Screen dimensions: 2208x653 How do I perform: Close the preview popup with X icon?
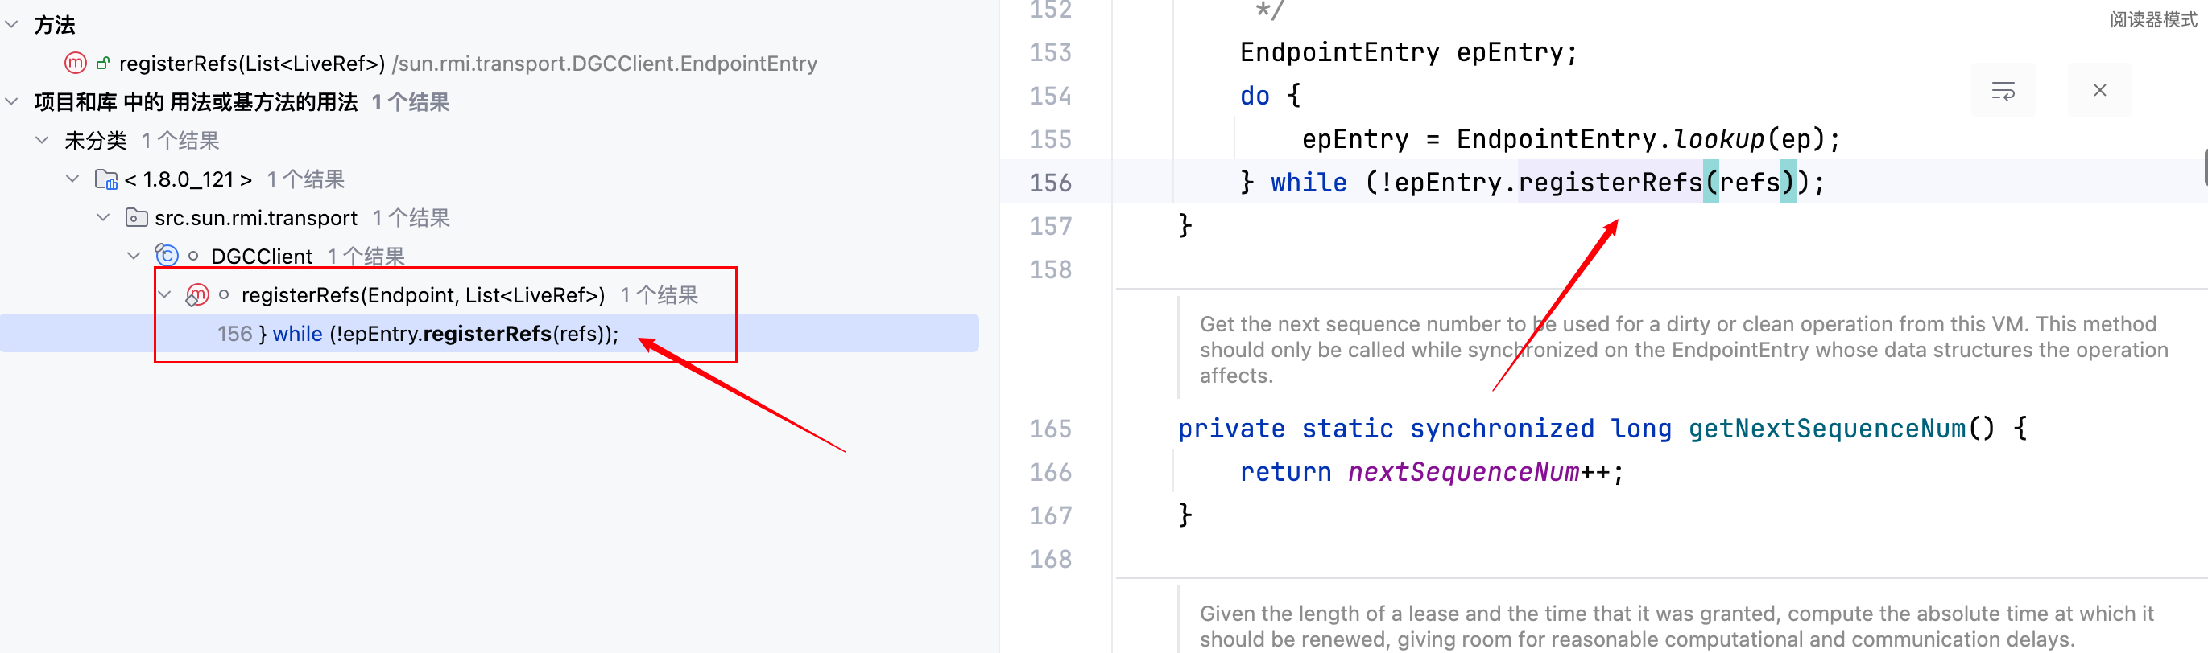point(2099,91)
